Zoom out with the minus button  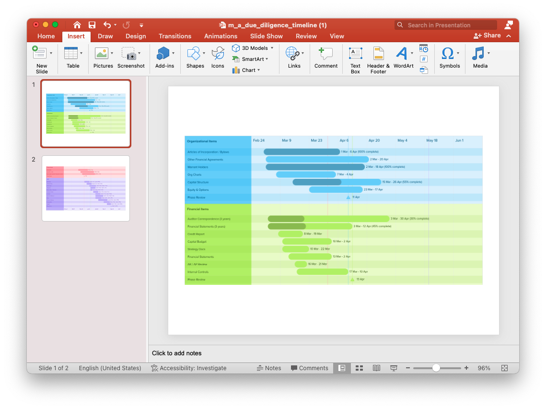407,368
